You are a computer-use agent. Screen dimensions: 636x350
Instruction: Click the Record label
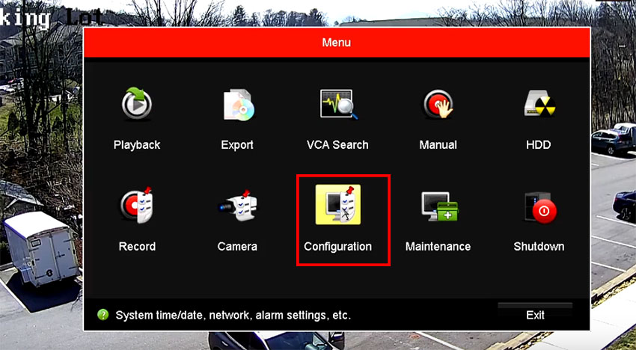click(137, 246)
